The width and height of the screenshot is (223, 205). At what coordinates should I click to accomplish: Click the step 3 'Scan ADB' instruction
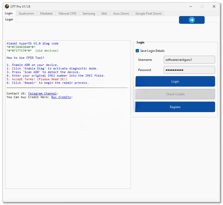click(x=43, y=72)
